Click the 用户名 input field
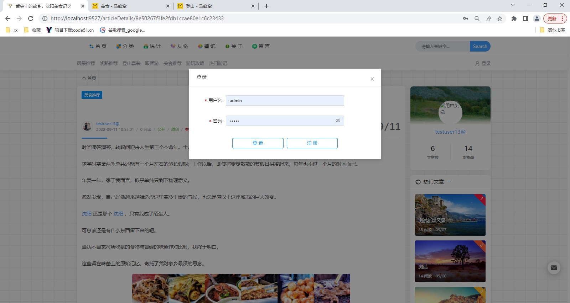The width and height of the screenshot is (570, 303). tap(285, 101)
